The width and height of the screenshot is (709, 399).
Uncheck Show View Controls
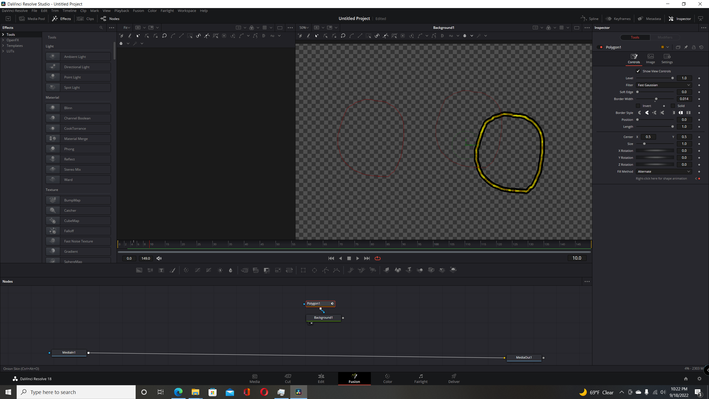(638, 71)
